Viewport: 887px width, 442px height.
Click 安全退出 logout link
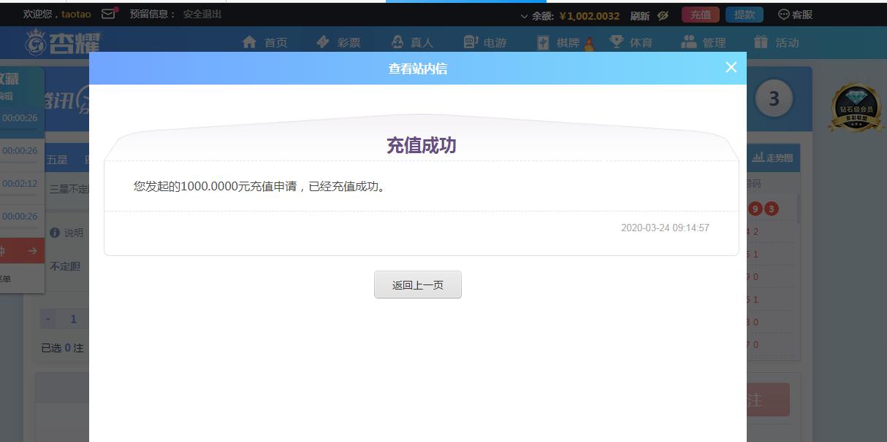202,14
